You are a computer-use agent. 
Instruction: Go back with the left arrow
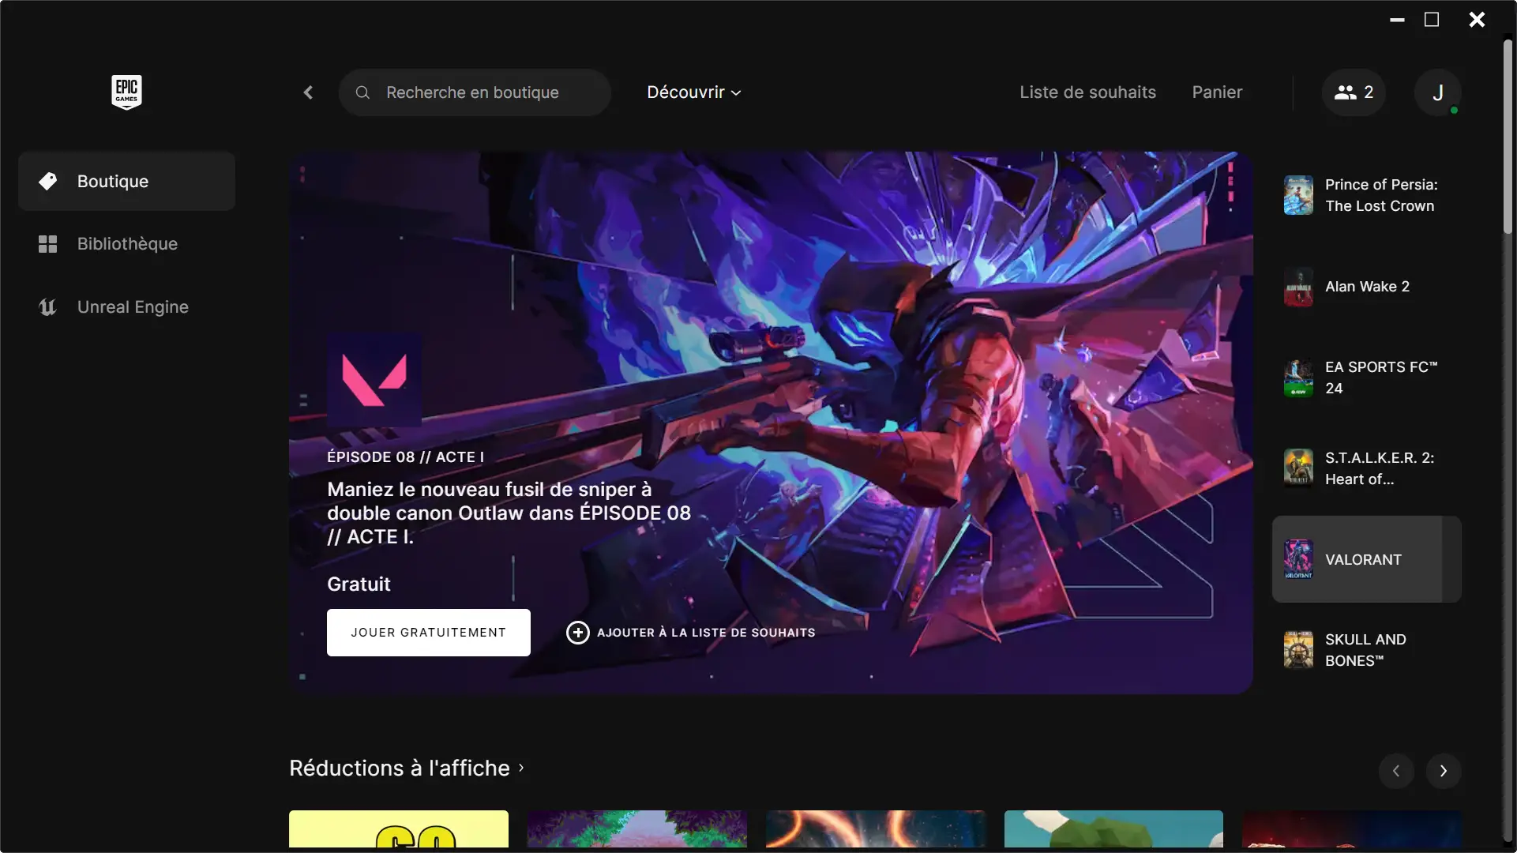click(308, 92)
